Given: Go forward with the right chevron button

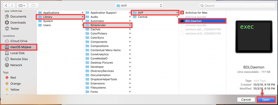Looking at the screenshot, I should (x=12, y=5).
